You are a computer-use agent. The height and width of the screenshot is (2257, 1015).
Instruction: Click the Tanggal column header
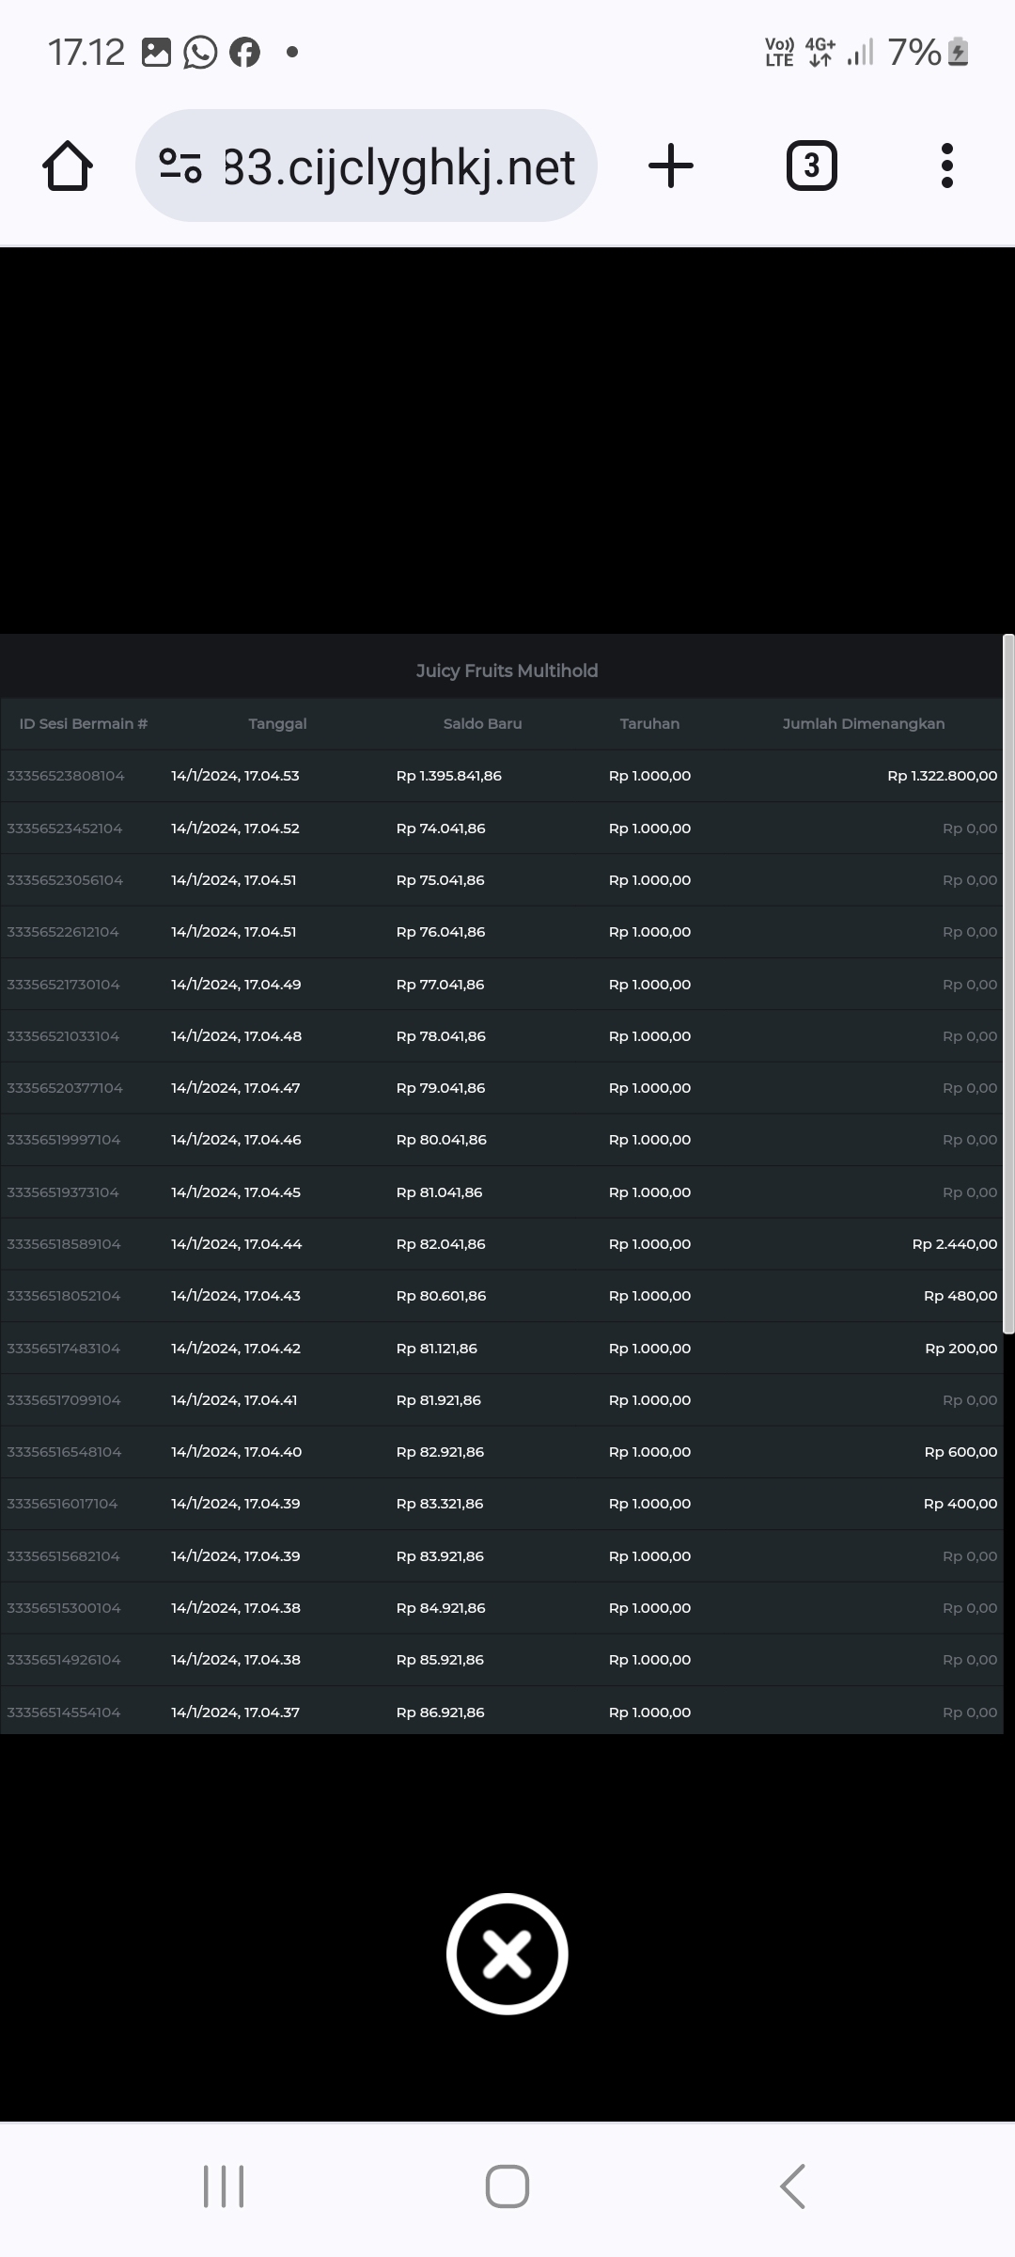(x=277, y=723)
